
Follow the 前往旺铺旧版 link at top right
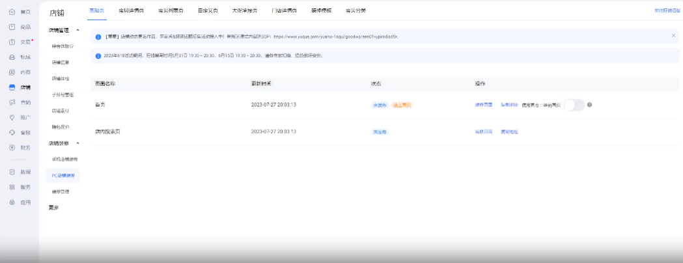tap(667, 10)
